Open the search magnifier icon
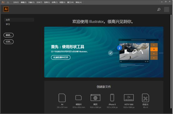 point(159,9)
